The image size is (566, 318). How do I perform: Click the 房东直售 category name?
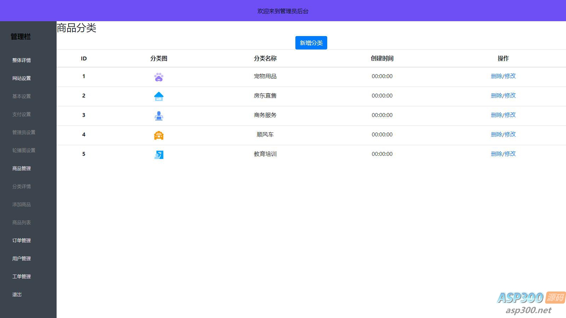pos(265,95)
